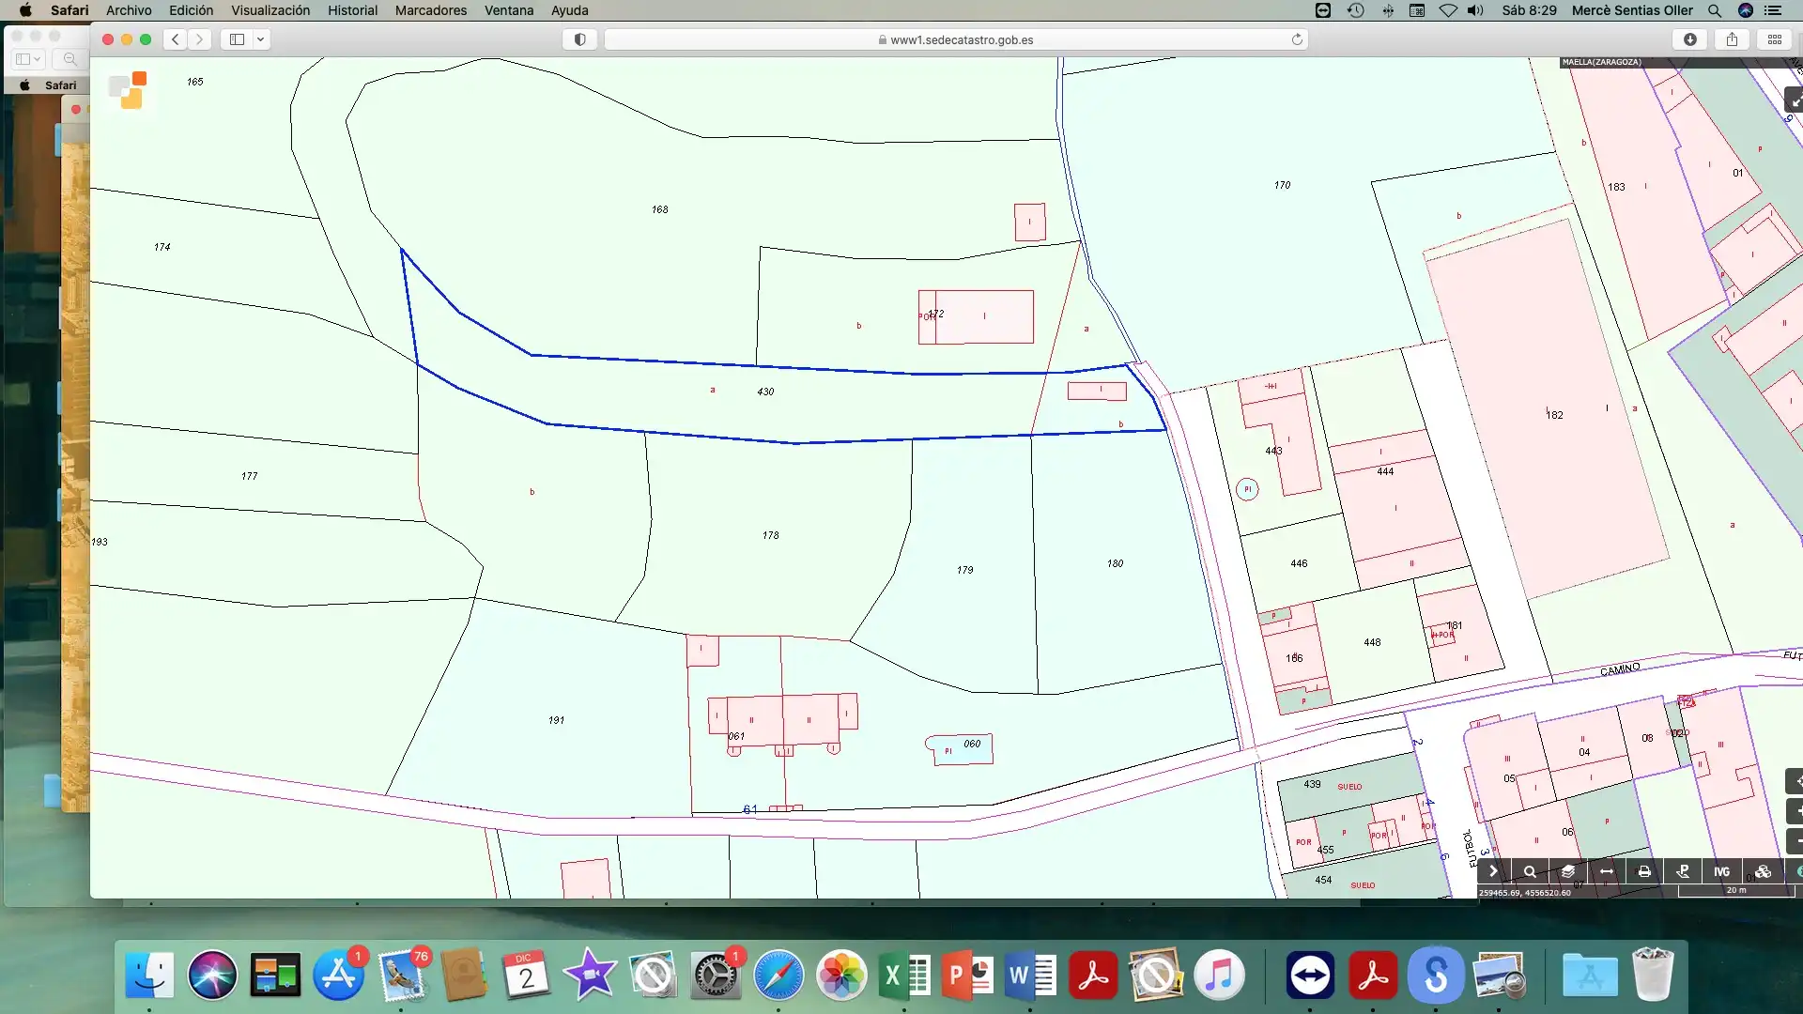Zoom in with the plus map button
The height and width of the screenshot is (1014, 1803).
point(1795,810)
